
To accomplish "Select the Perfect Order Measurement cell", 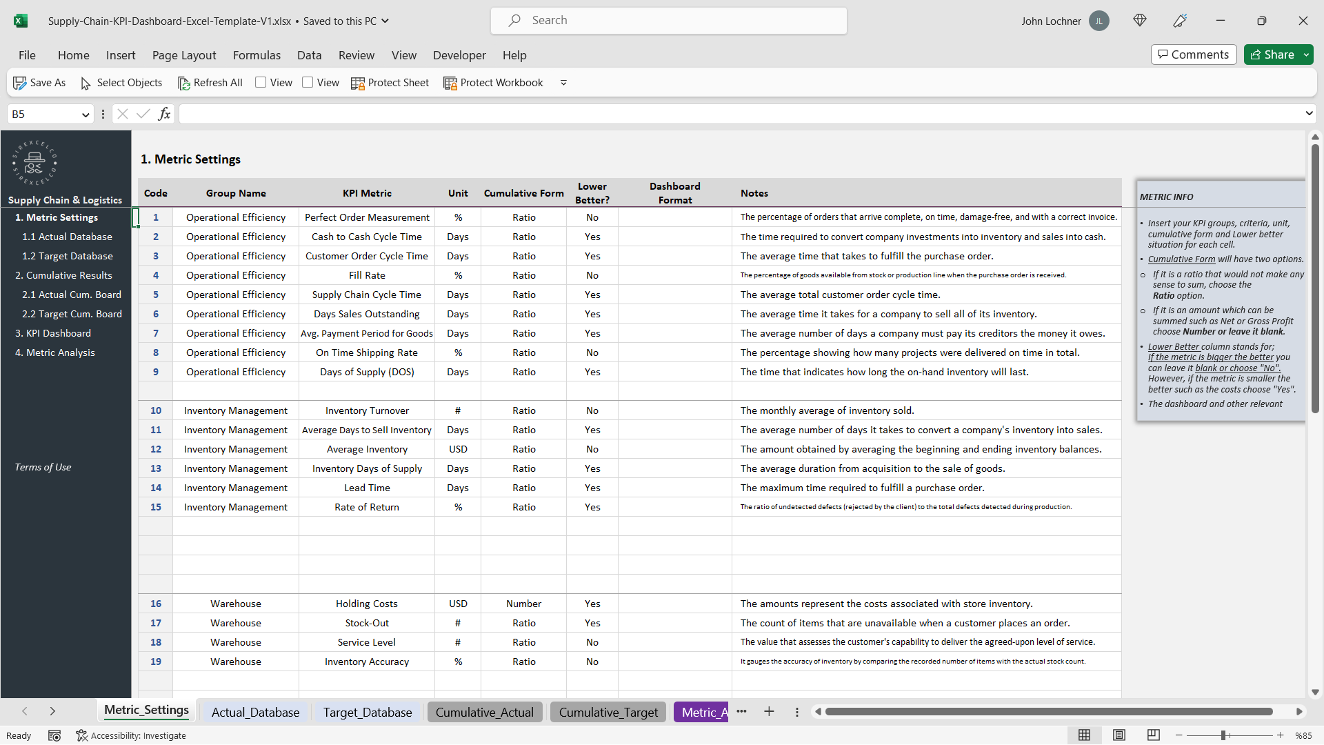I will coord(367,217).
